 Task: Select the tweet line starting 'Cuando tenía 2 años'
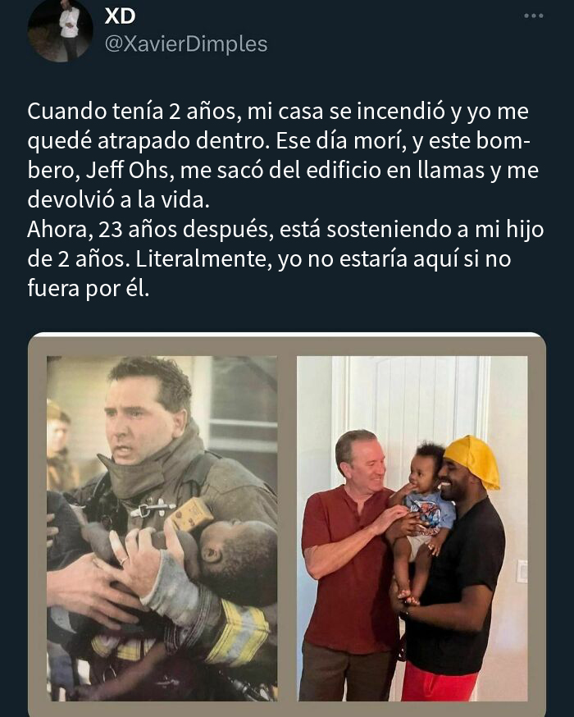[278, 112]
